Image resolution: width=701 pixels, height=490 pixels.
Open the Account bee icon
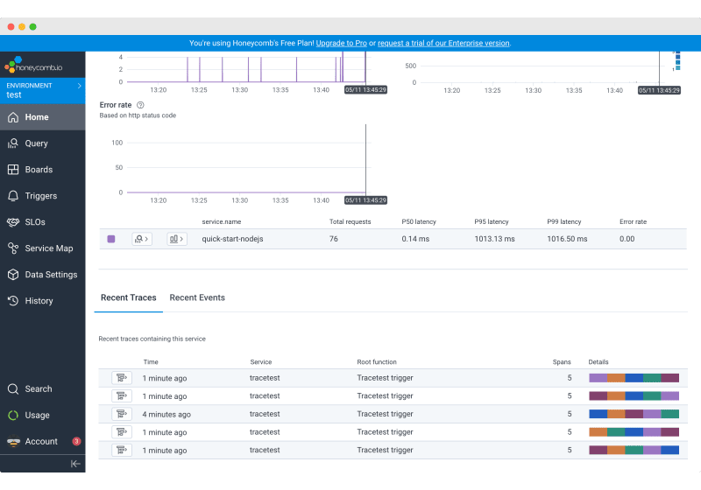tap(13, 441)
